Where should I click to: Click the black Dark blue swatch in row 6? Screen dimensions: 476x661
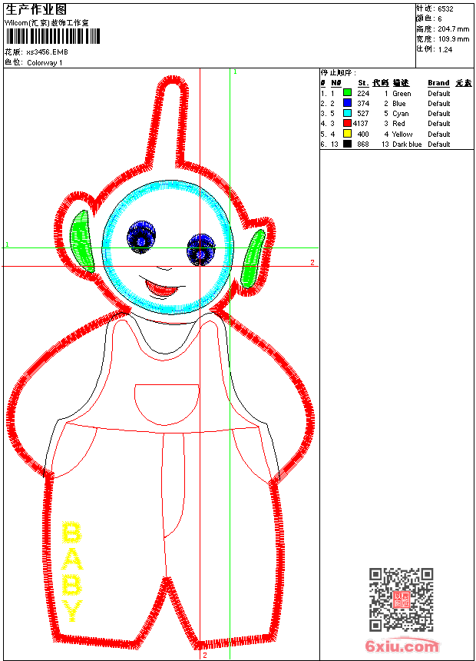pos(347,144)
